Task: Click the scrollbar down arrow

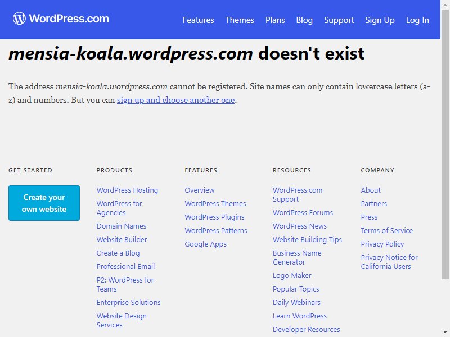Action: (x=445, y=333)
